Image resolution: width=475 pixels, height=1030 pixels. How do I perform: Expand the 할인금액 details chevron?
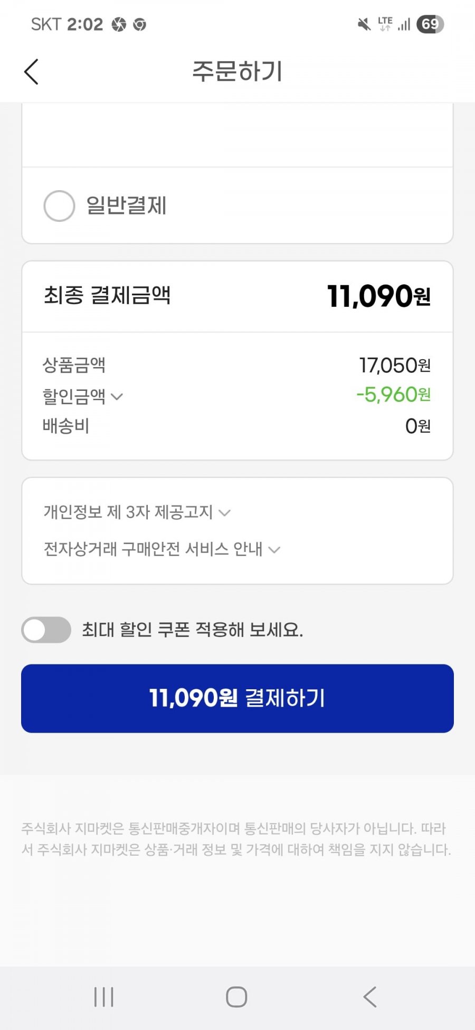coord(117,397)
